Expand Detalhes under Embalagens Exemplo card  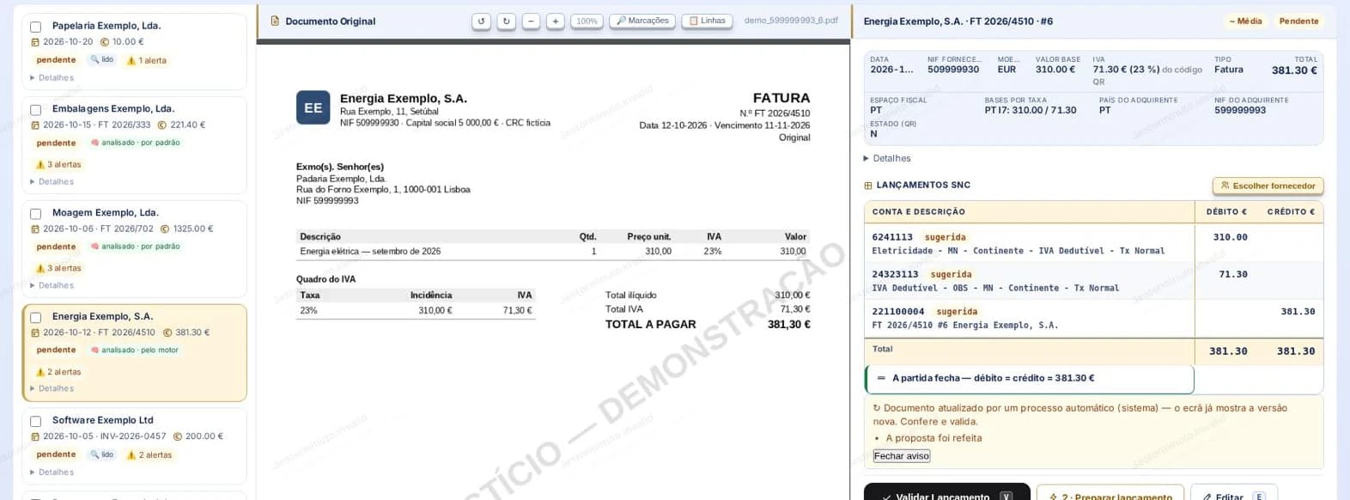coord(52,181)
